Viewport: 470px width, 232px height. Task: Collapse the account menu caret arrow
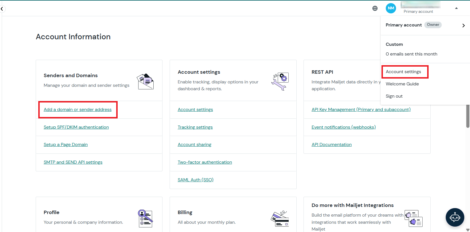coord(456,8)
